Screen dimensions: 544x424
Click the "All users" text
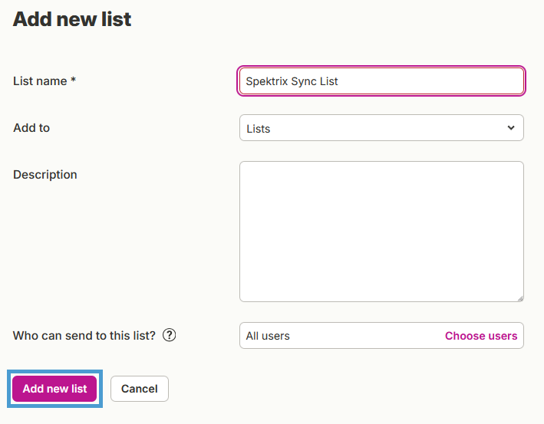(268, 336)
